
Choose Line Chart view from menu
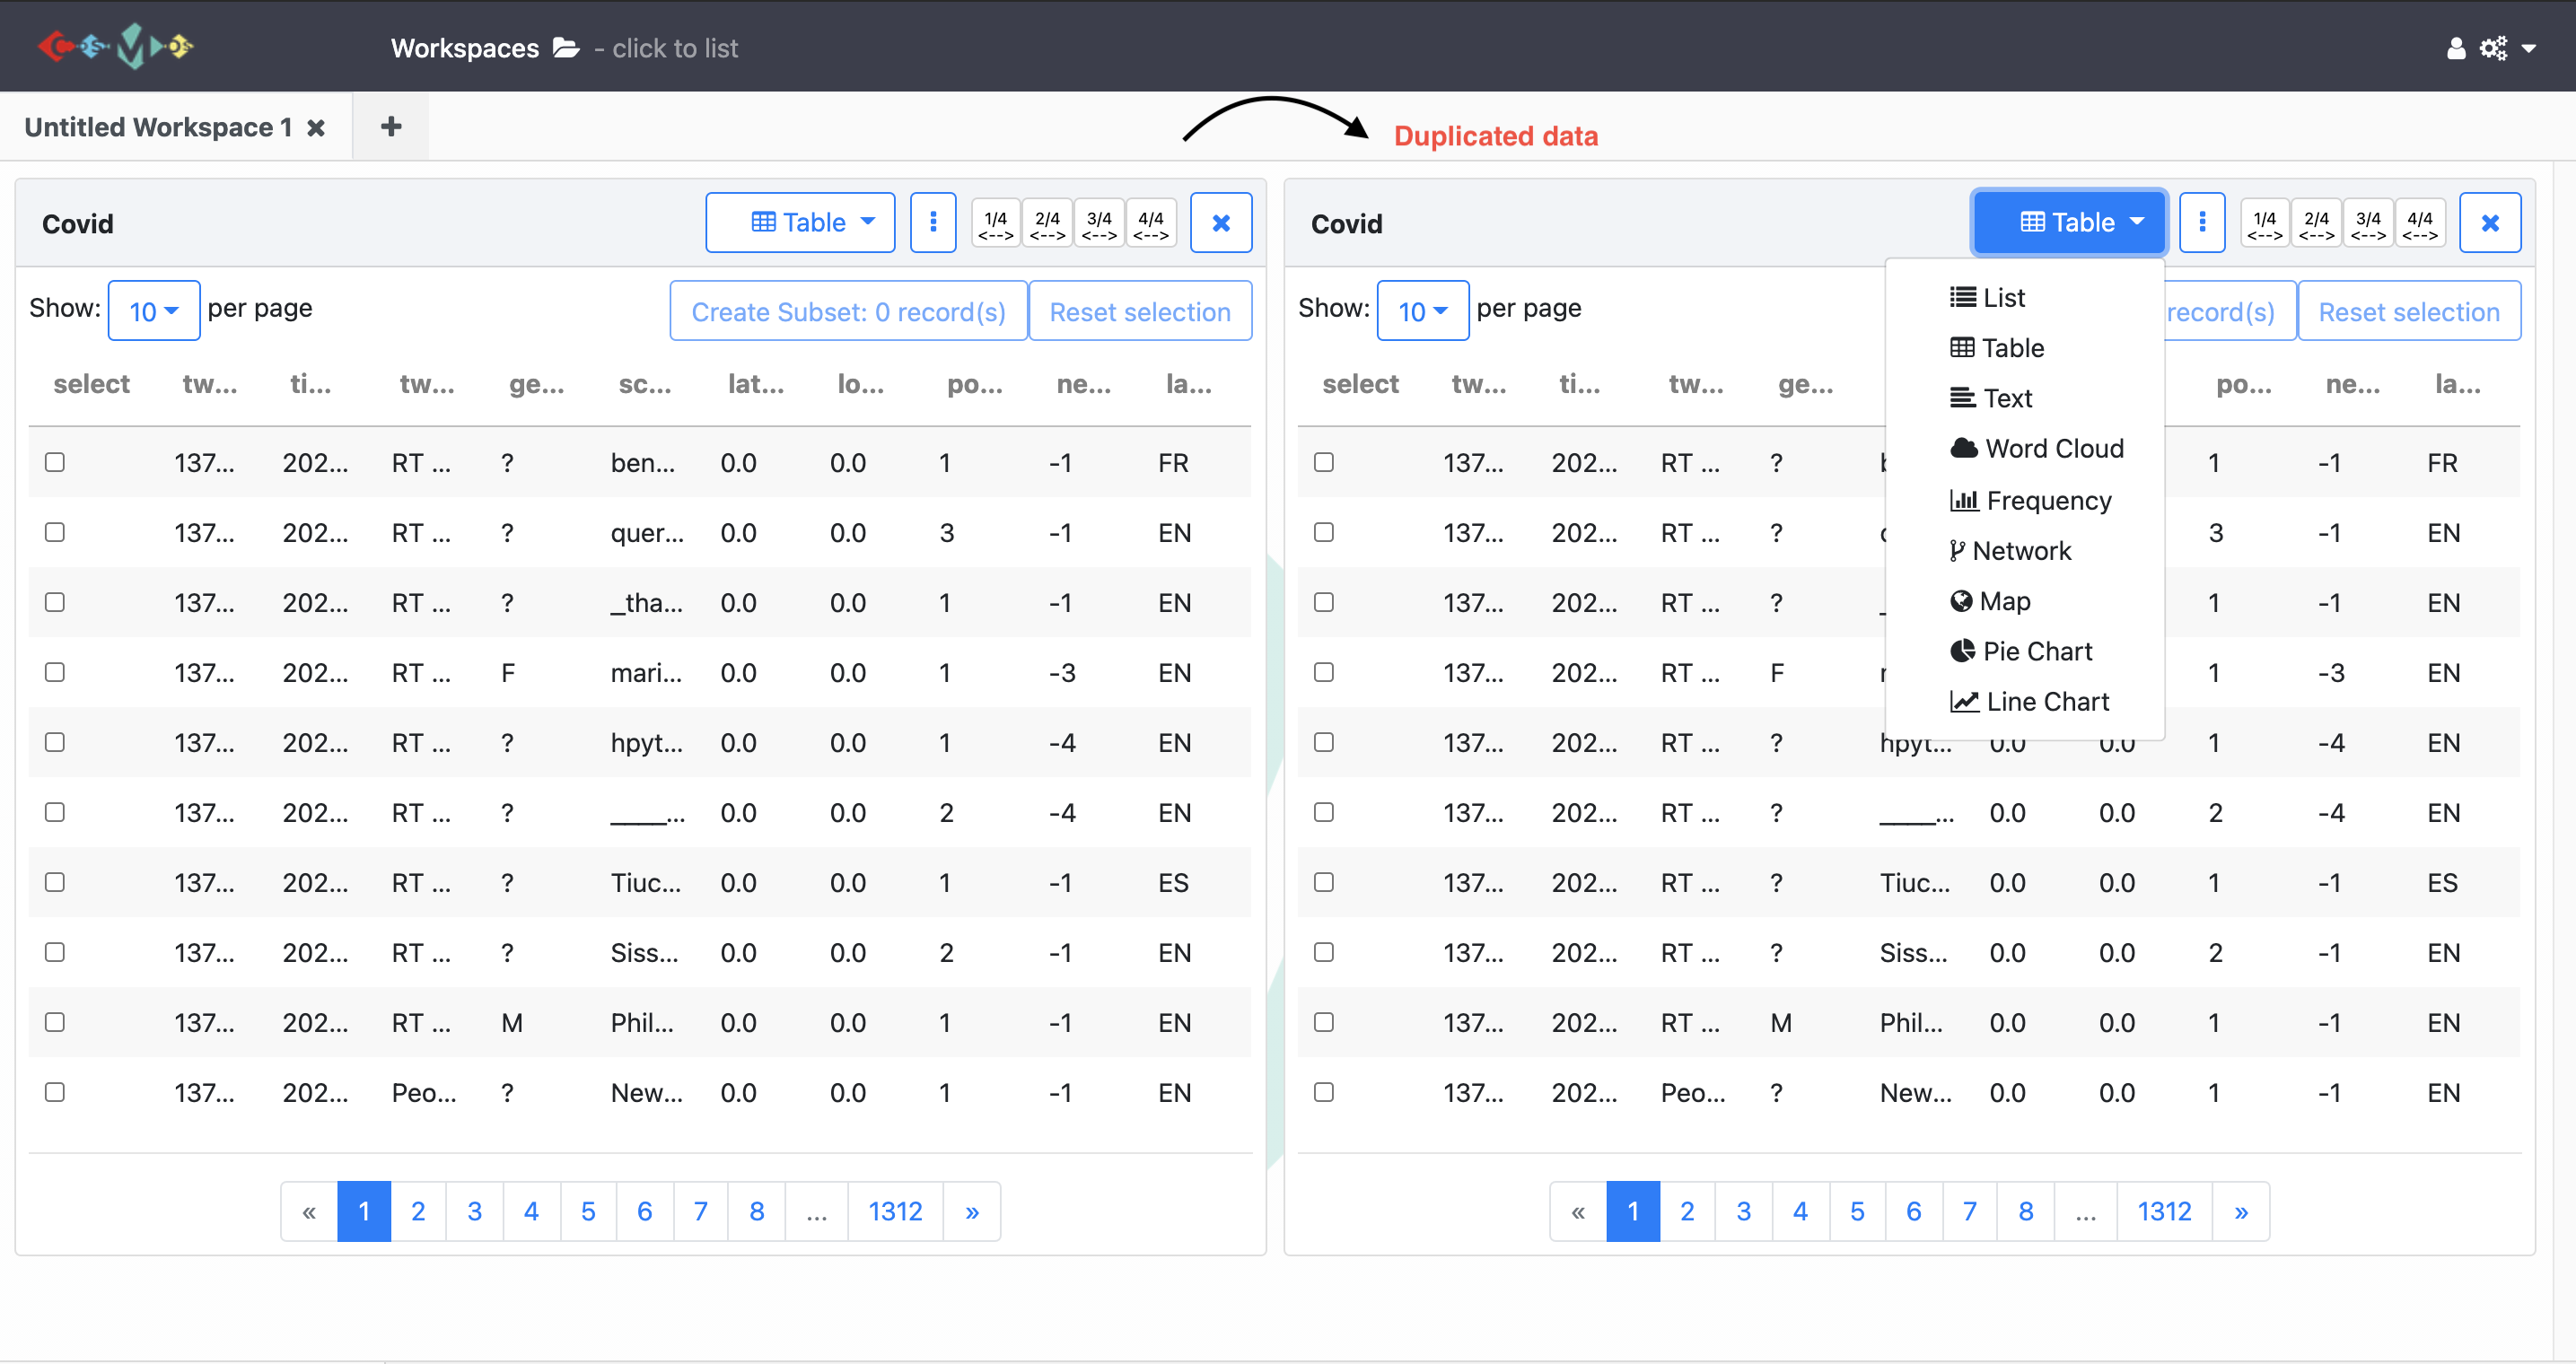tap(2025, 702)
